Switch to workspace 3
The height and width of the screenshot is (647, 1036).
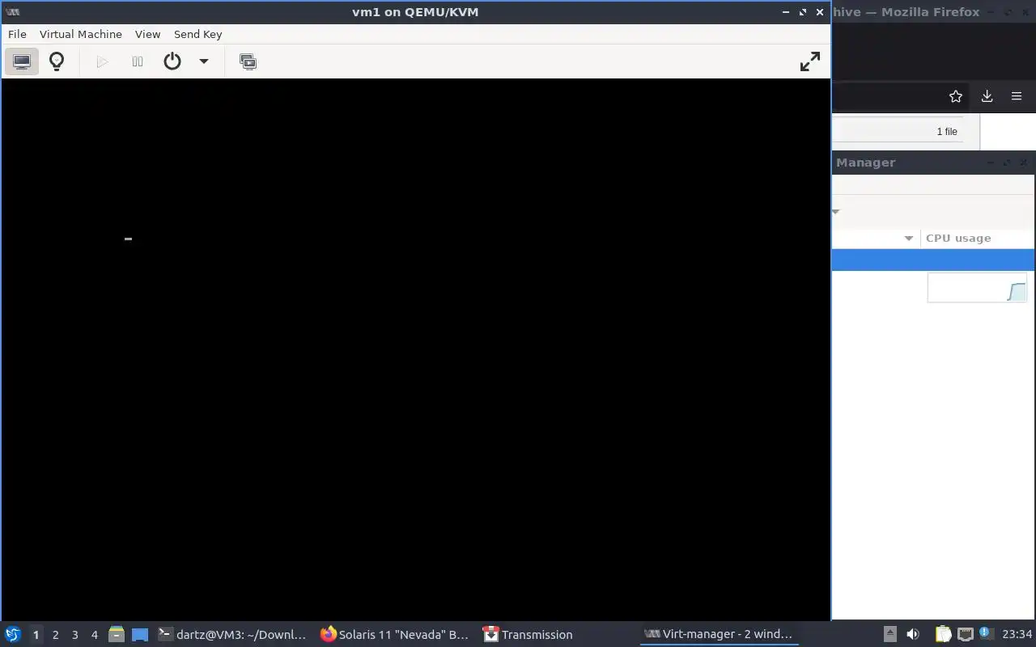pyautogui.click(x=75, y=635)
